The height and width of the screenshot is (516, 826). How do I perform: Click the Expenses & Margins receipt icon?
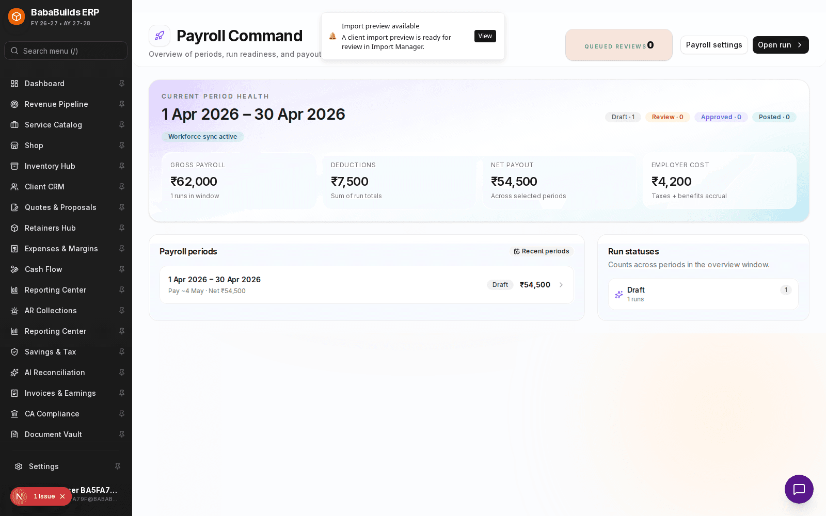click(x=14, y=249)
